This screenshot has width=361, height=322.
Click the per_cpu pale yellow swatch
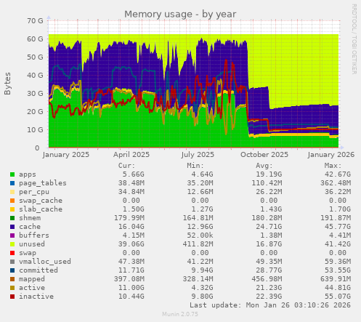point(12,192)
